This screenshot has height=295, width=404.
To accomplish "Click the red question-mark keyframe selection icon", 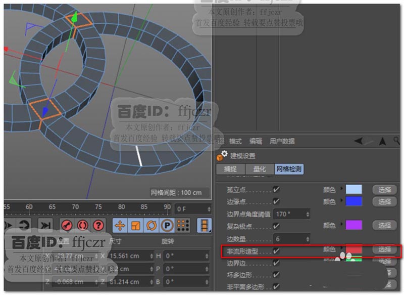I will tap(98, 225).
